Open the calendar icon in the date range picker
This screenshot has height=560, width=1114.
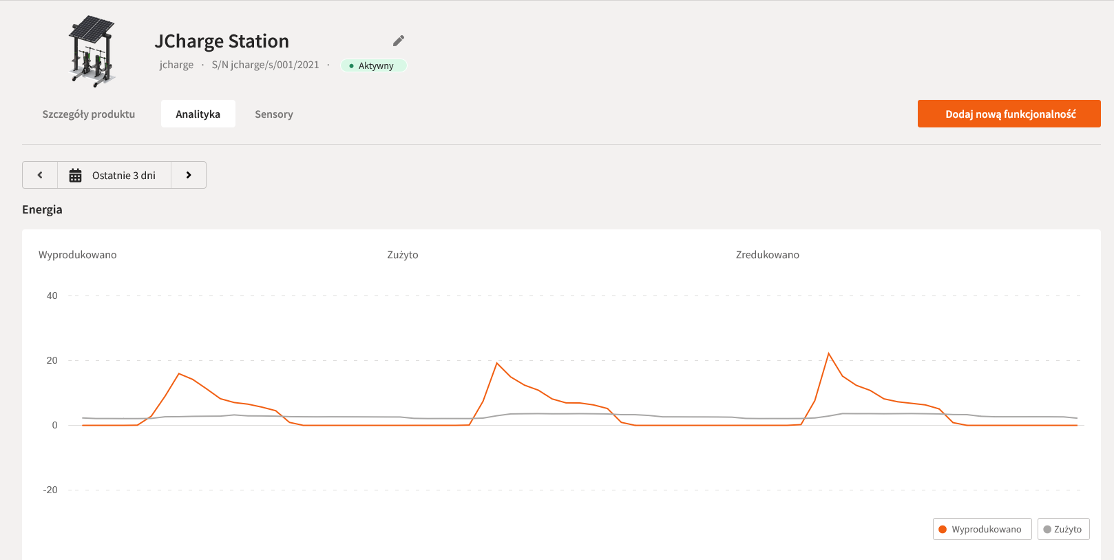[76, 176]
